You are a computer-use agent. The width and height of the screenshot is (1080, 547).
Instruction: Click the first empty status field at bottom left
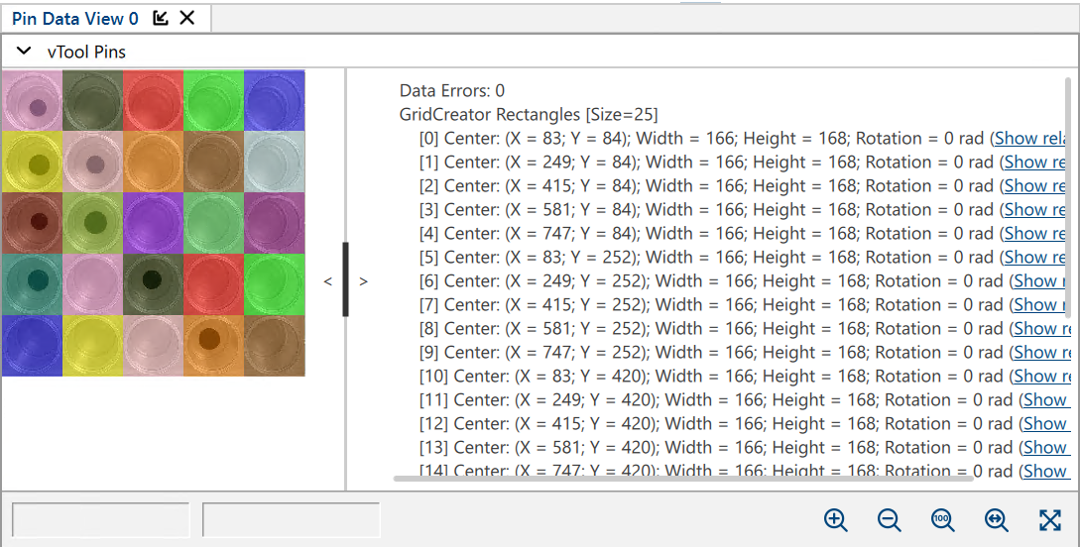(x=100, y=520)
